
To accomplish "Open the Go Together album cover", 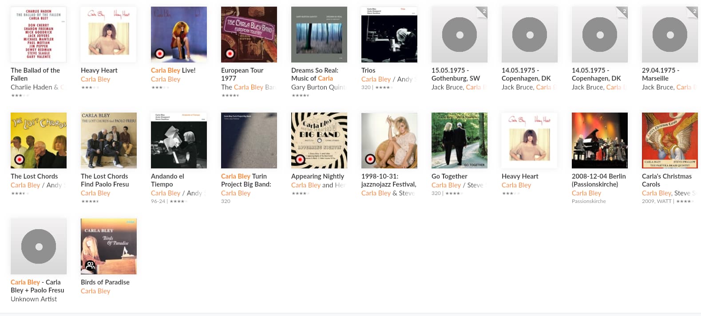I will (x=459, y=140).
